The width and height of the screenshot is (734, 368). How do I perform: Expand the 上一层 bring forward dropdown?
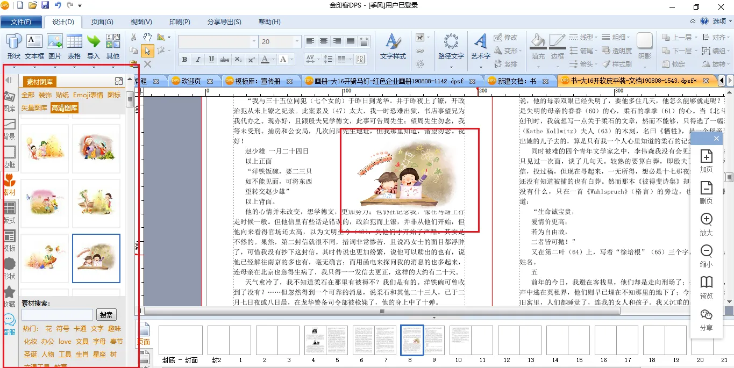pos(695,37)
